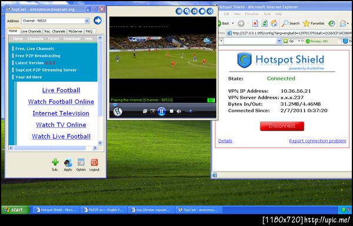Click Report connection problem link
Image resolution: width=353 pixels, height=226 pixels.
coord(318,141)
